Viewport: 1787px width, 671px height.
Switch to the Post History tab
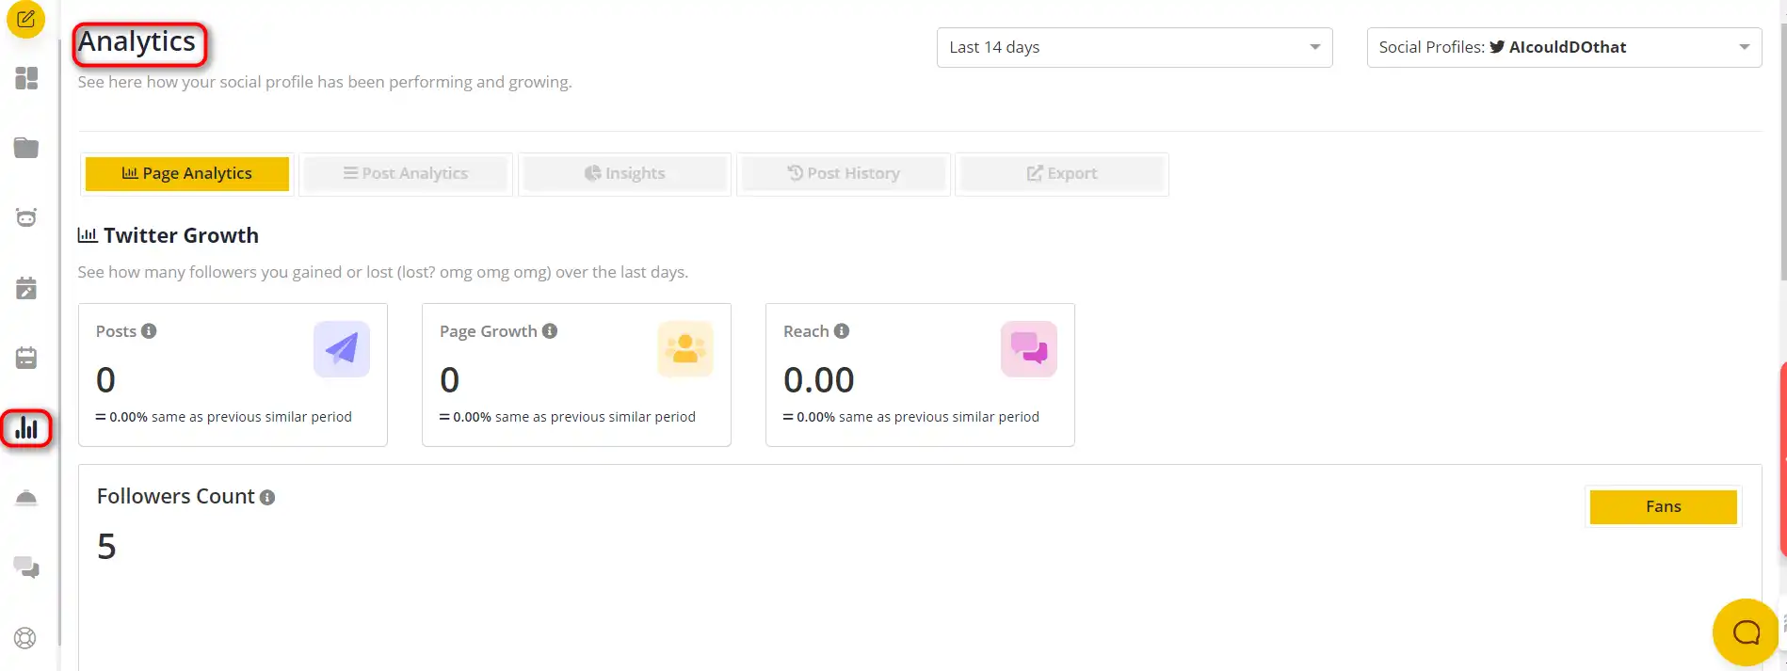(x=844, y=174)
